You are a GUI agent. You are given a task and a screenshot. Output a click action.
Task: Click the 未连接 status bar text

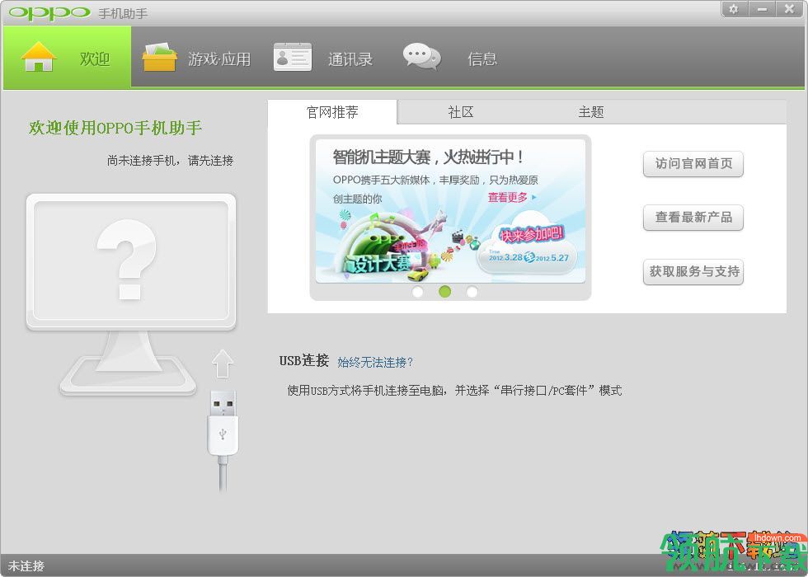pyautogui.click(x=26, y=566)
